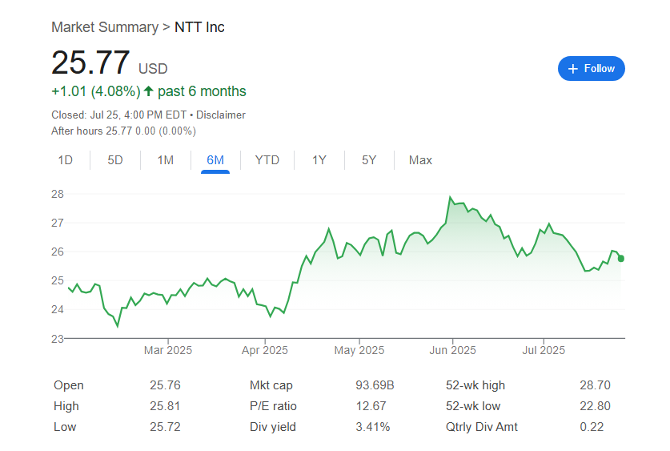The image size is (670, 451).
Task: Switch chart to YTD range
Action: coord(267,160)
